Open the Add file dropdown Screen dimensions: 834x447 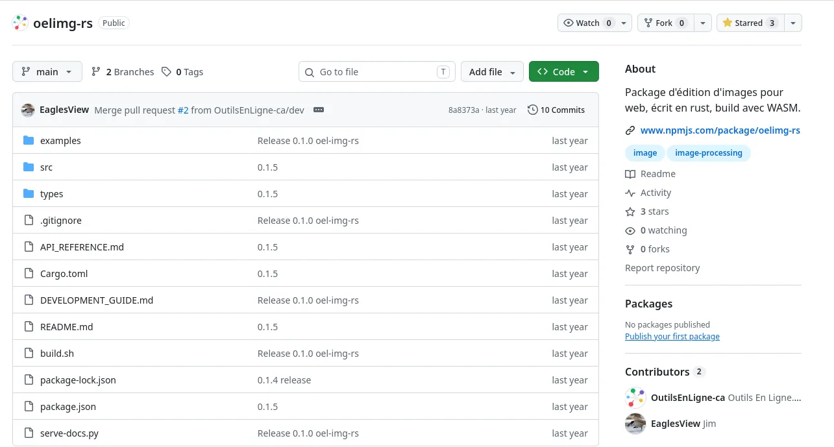(x=493, y=71)
